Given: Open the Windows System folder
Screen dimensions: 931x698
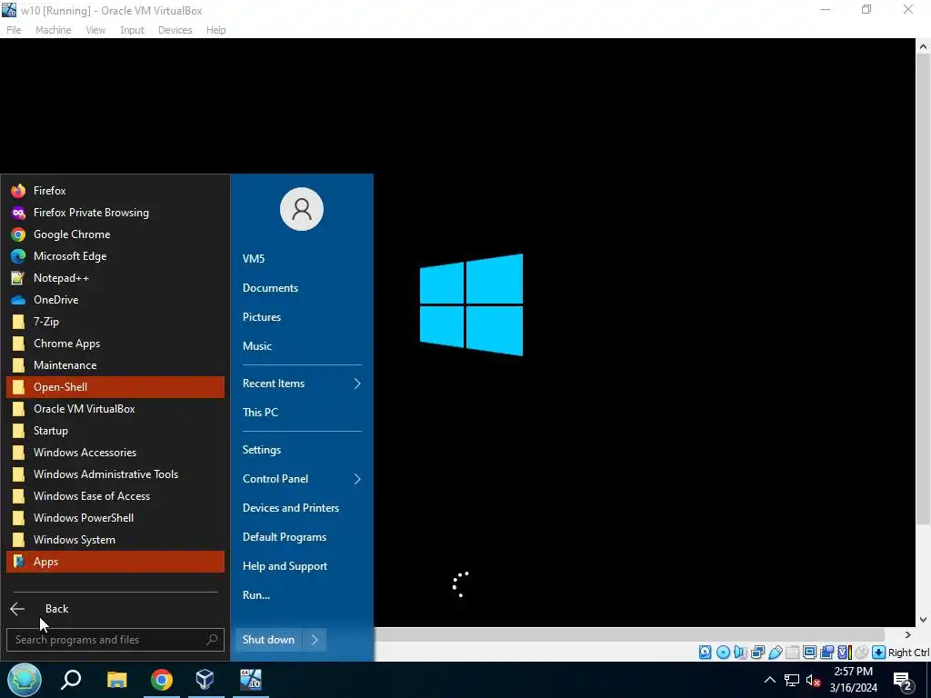Looking at the screenshot, I should tap(115, 540).
